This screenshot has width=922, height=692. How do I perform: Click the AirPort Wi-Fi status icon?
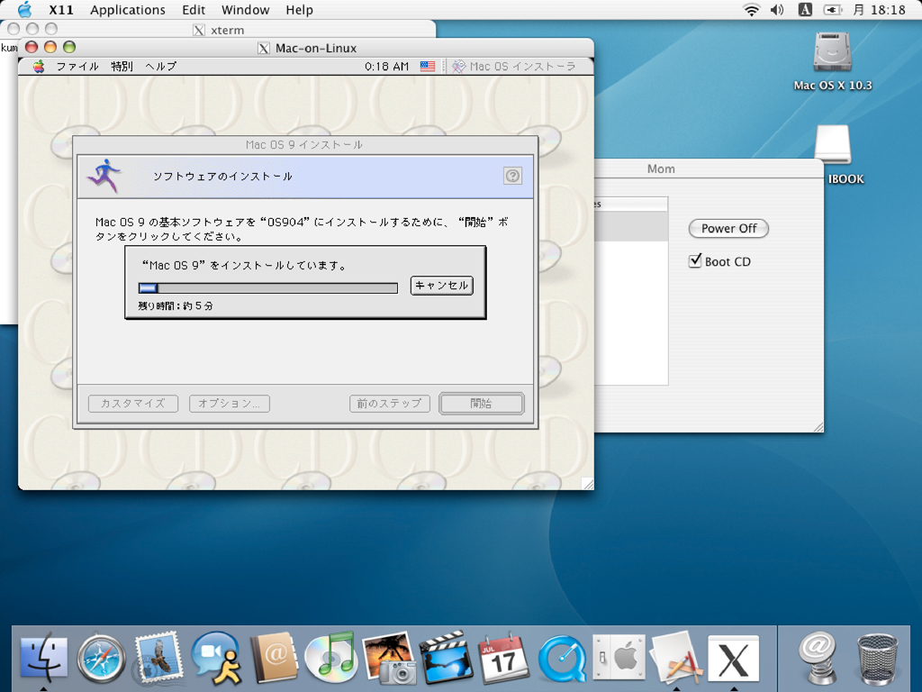pos(751,9)
